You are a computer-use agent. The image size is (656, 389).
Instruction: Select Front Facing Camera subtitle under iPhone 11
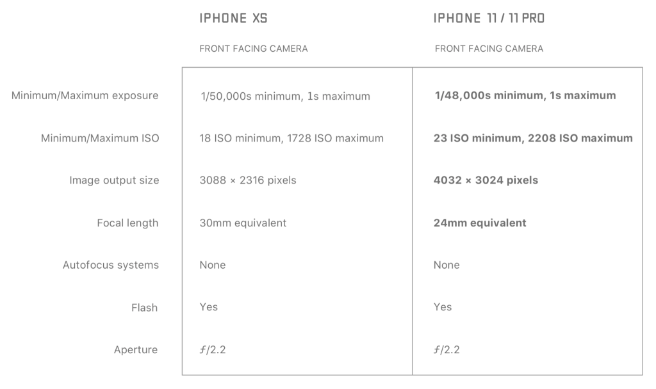(489, 49)
